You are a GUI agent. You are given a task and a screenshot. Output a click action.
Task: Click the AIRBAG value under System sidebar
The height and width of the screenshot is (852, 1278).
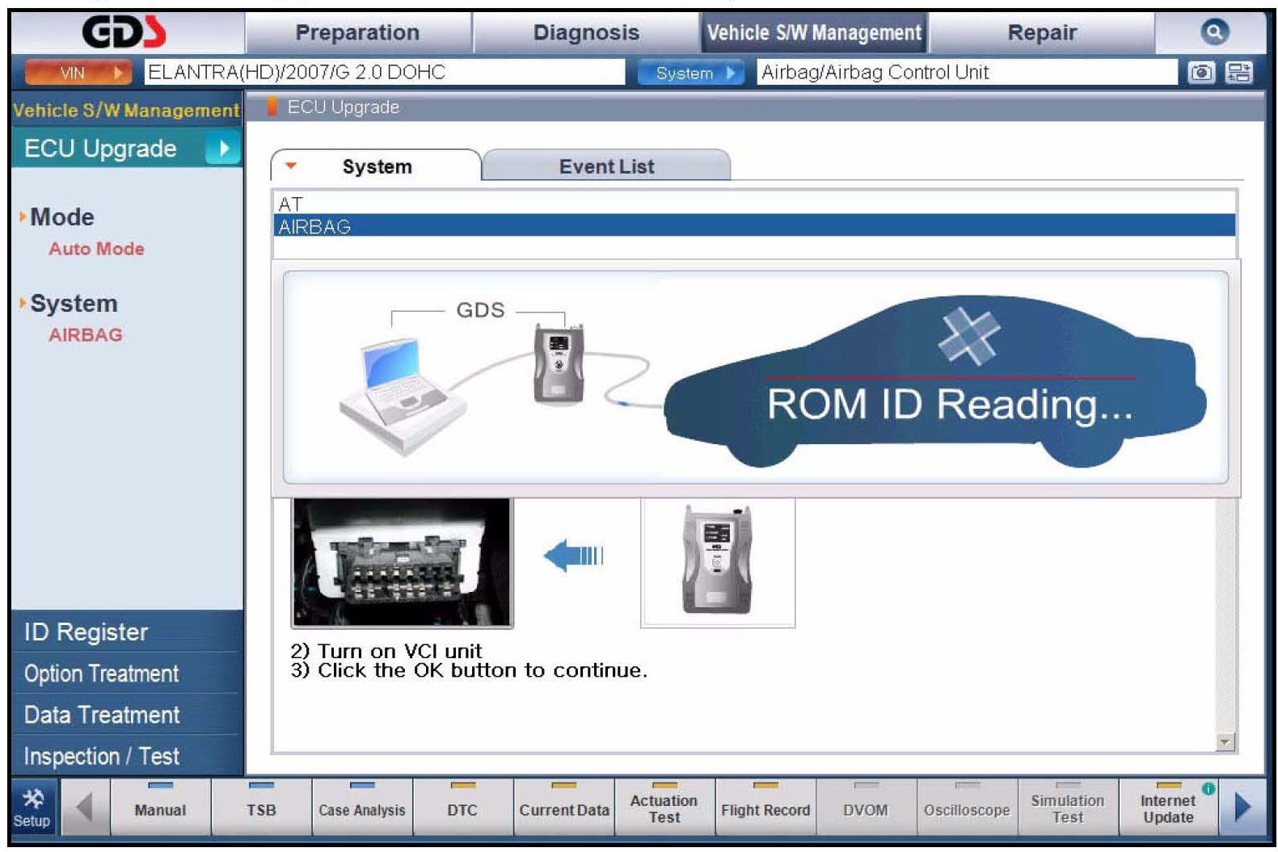86,335
